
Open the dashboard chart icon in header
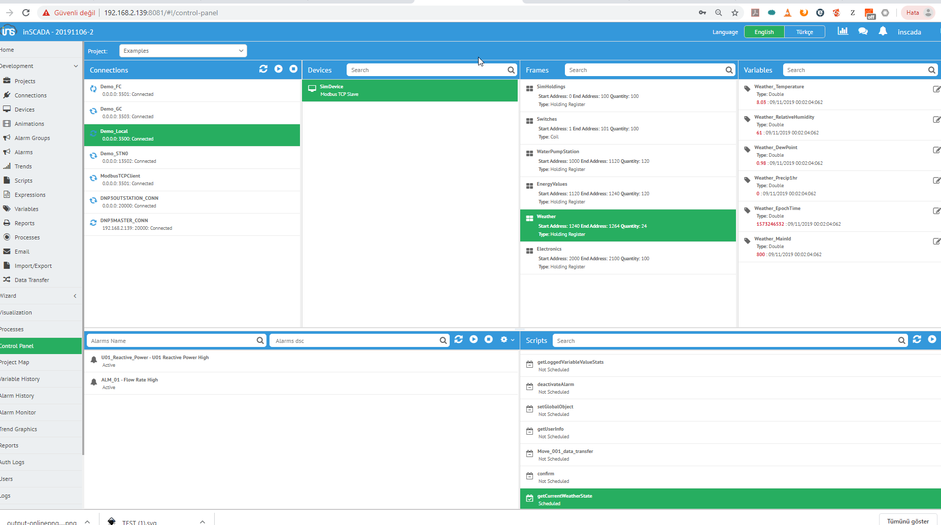(x=843, y=31)
